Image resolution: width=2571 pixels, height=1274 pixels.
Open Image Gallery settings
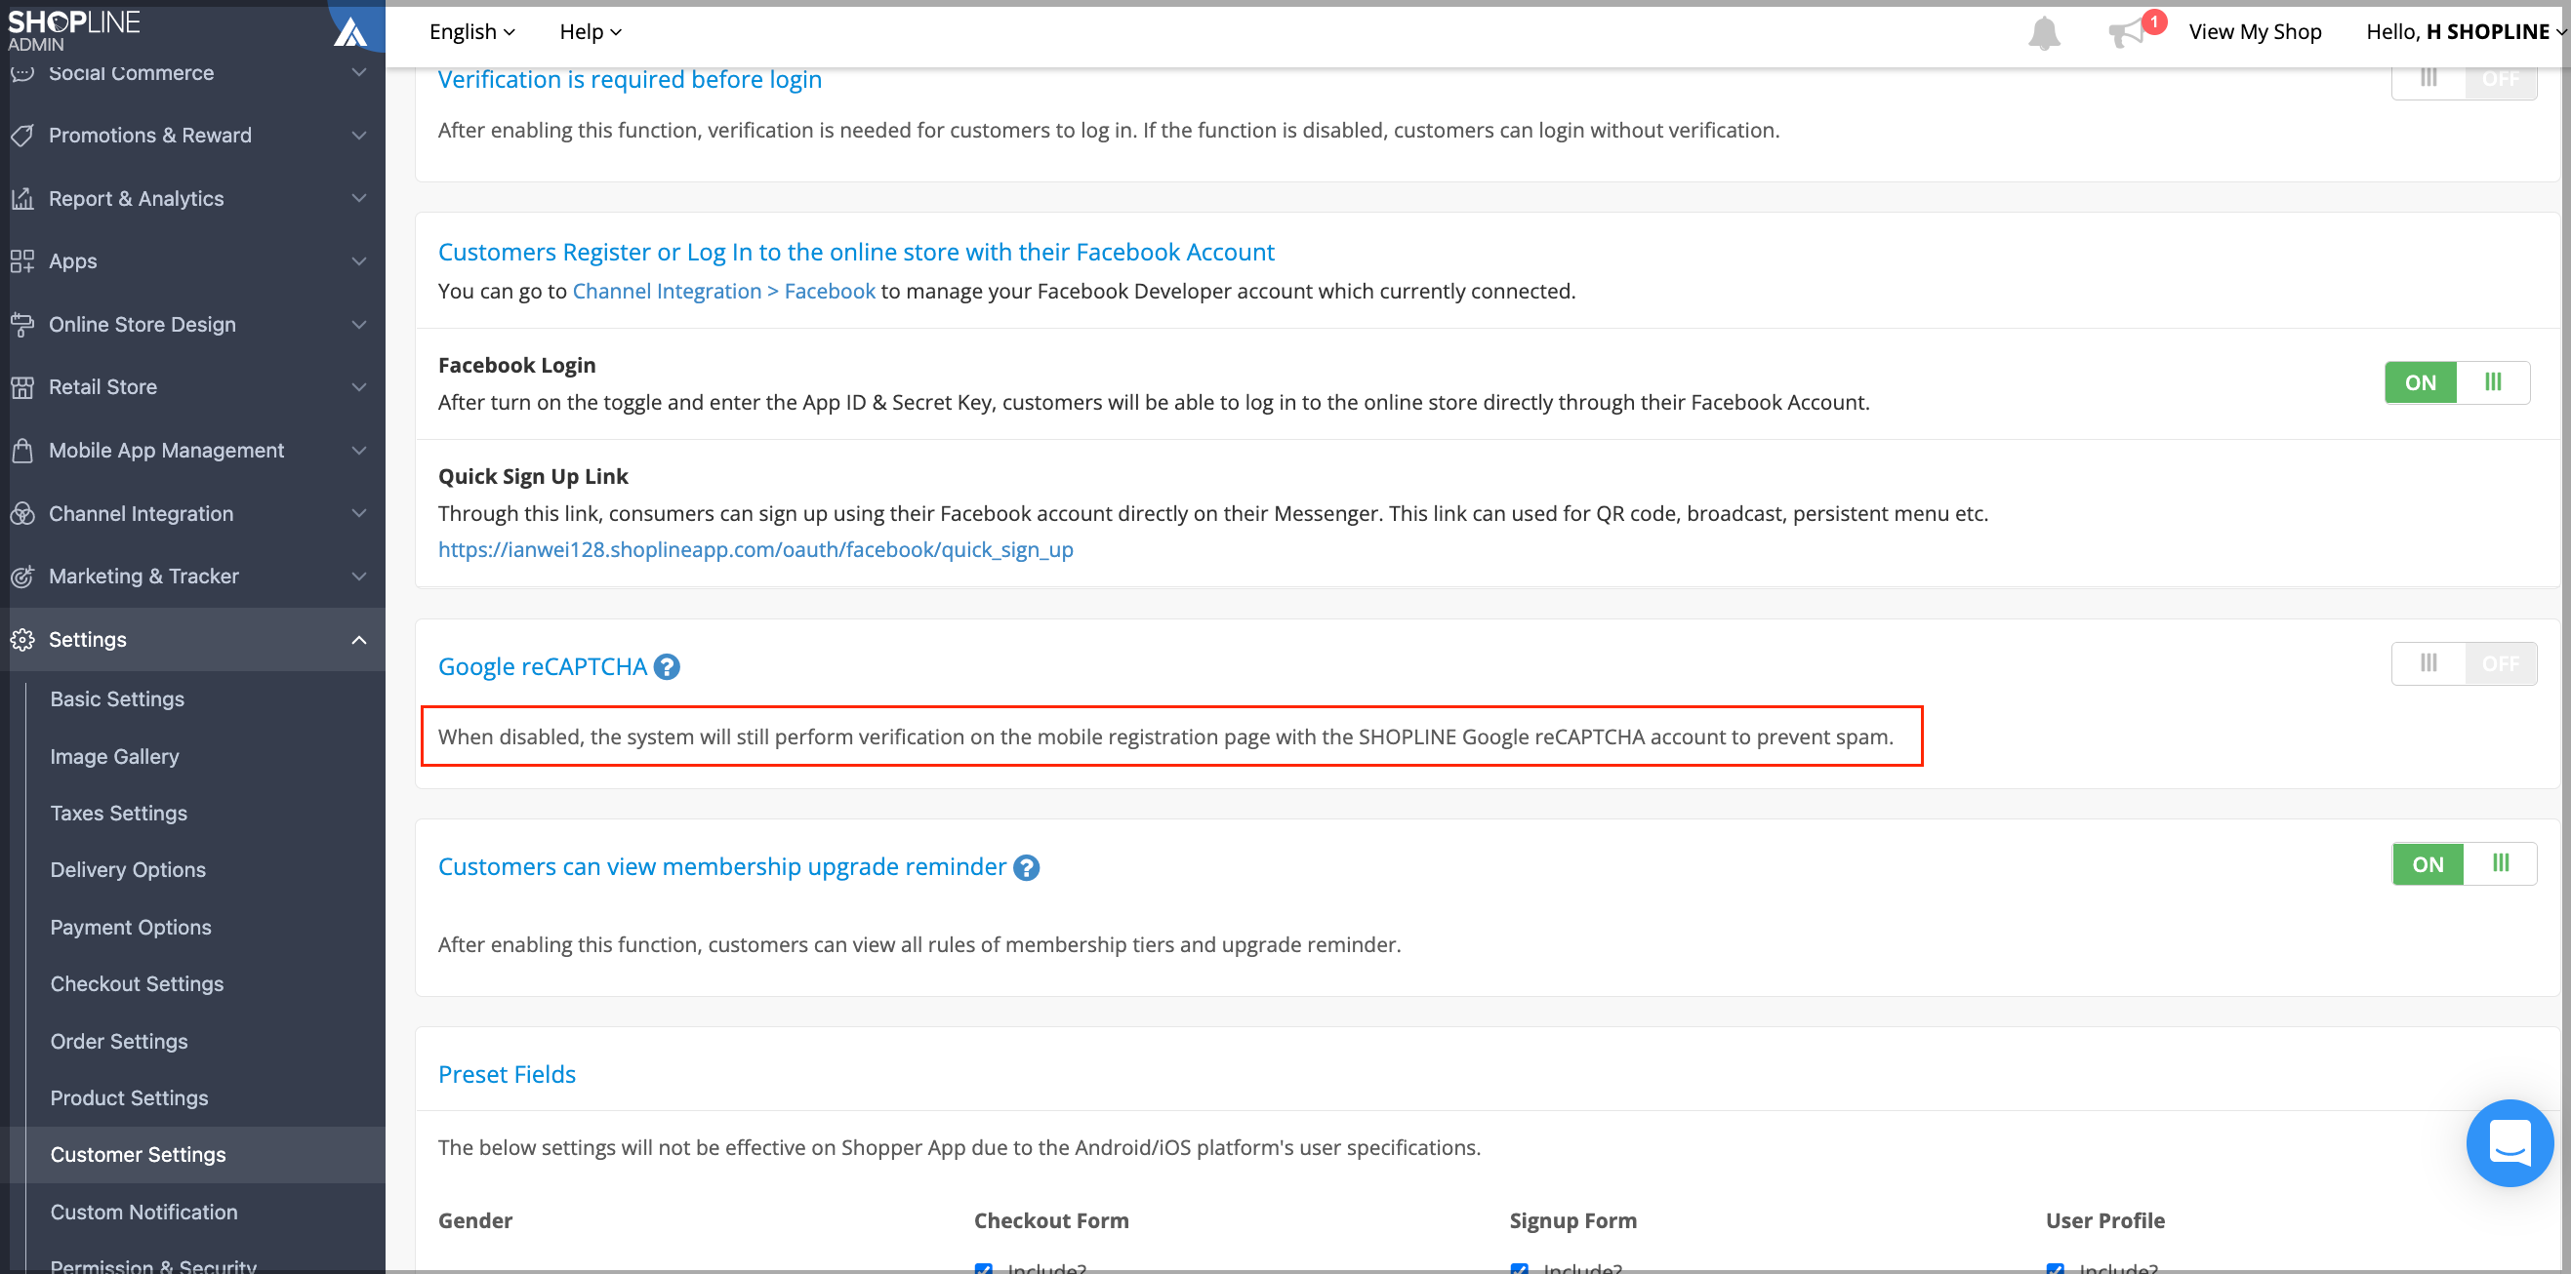point(115,756)
